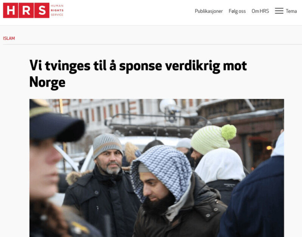Open the main article photo
The image size is (302, 237).
click(x=157, y=168)
